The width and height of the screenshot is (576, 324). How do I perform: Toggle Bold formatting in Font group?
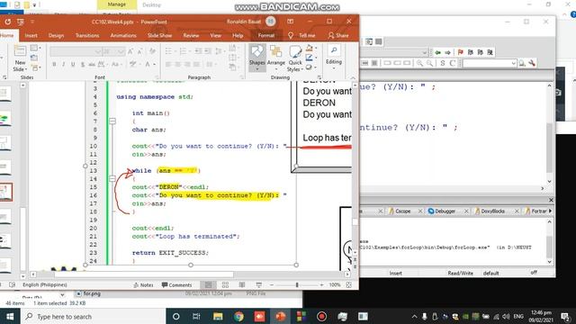click(x=54, y=64)
